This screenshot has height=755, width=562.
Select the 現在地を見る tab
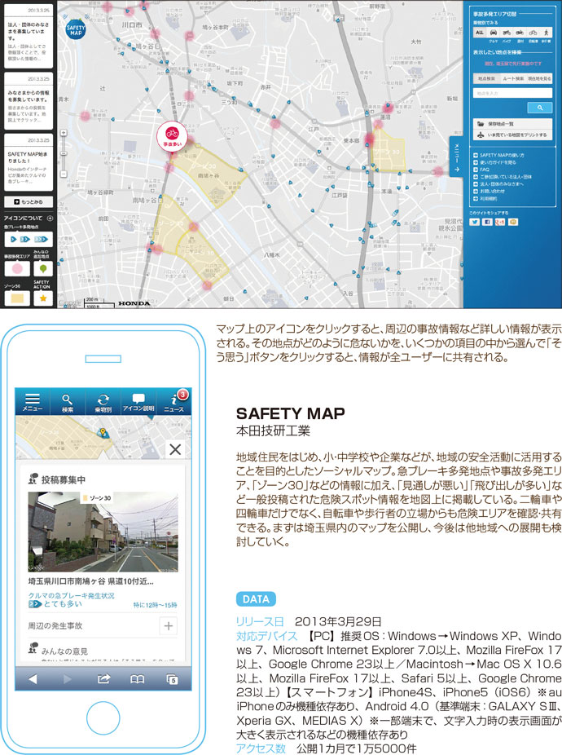[x=539, y=78]
